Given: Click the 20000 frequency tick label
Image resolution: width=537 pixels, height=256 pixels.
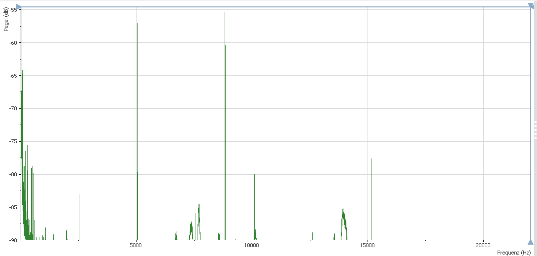Looking at the screenshot, I should 483,245.
